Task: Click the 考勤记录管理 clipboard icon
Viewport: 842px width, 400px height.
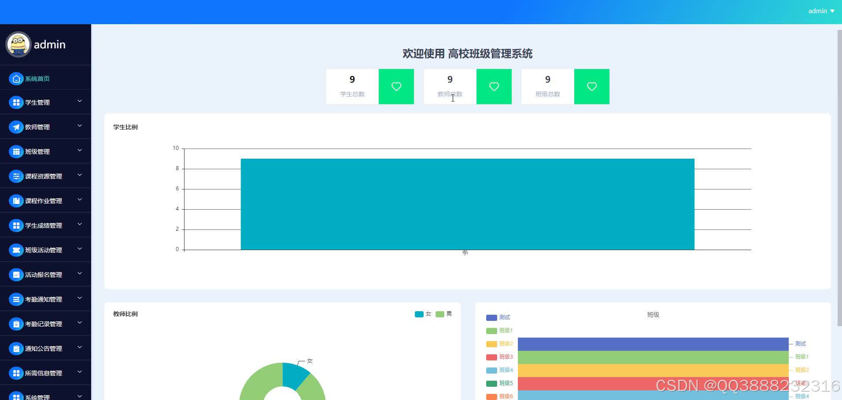Action: 16,324
